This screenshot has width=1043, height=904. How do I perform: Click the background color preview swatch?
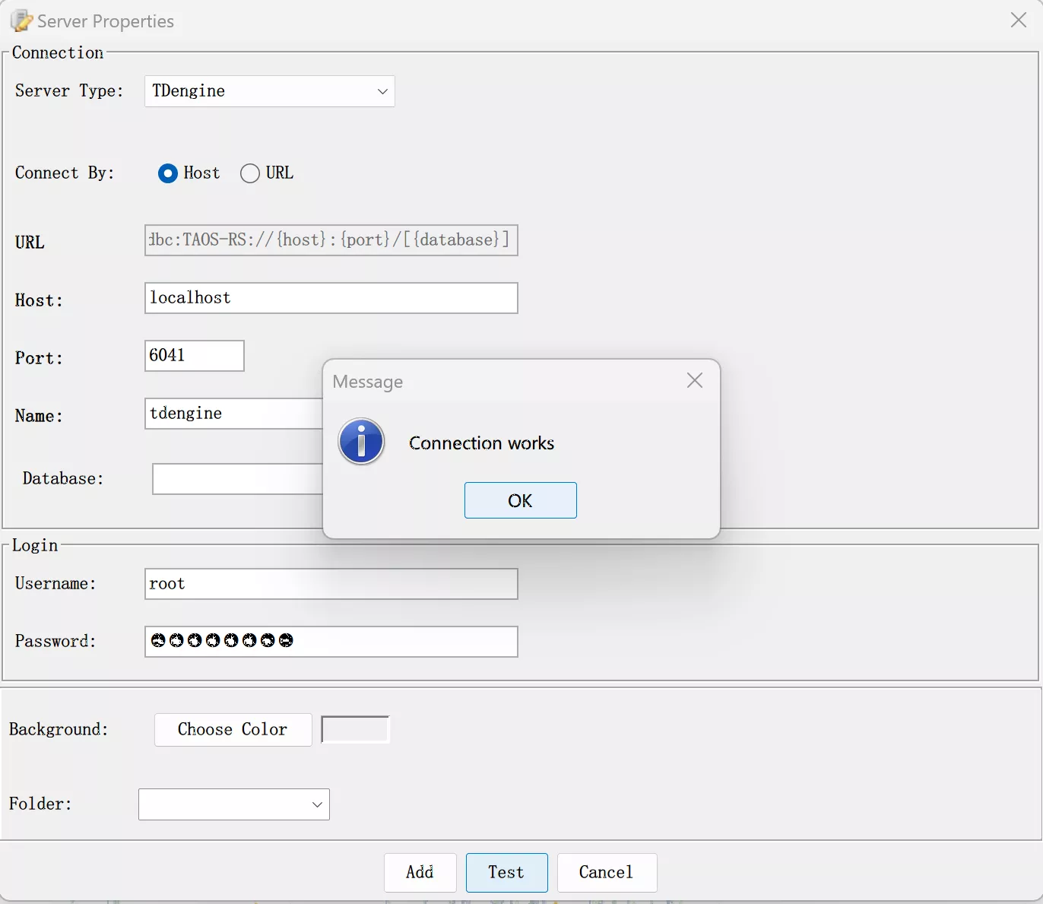click(355, 730)
